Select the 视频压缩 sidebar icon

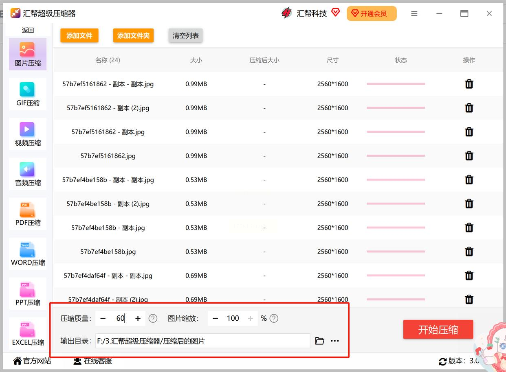pyautogui.click(x=28, y=134)
